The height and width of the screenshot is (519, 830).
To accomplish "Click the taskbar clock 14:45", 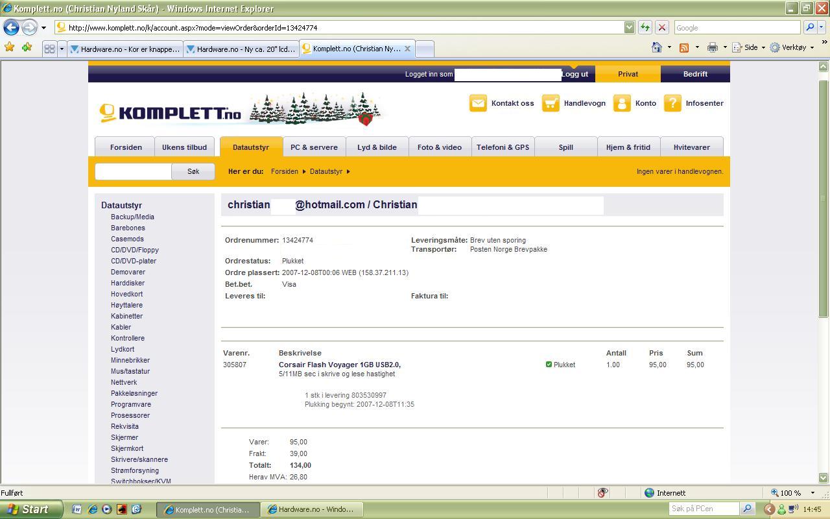I will (x=812, y=509).
